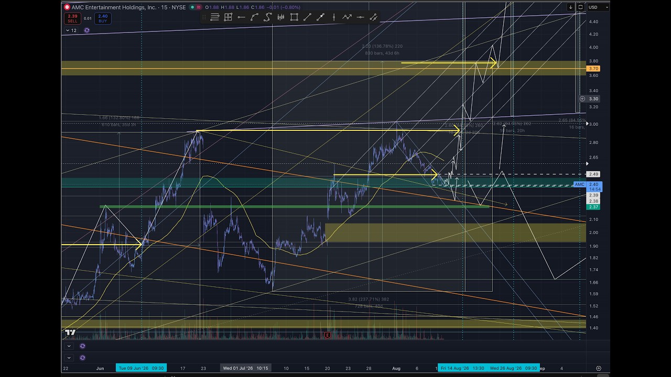Click the 2.39 SELL button
Screen dimensions: 671x377
click(x=72, y=18)
